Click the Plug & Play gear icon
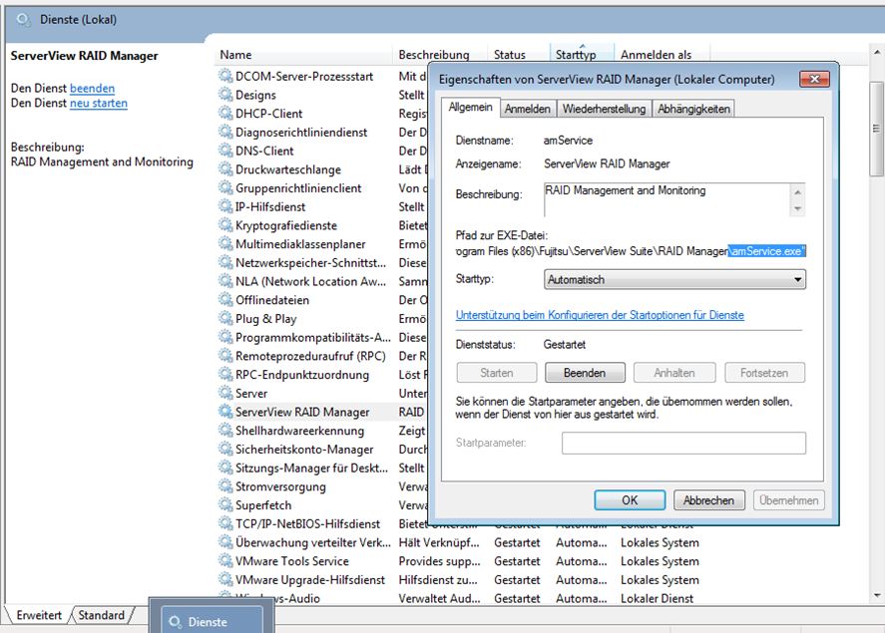 point(225,318)
